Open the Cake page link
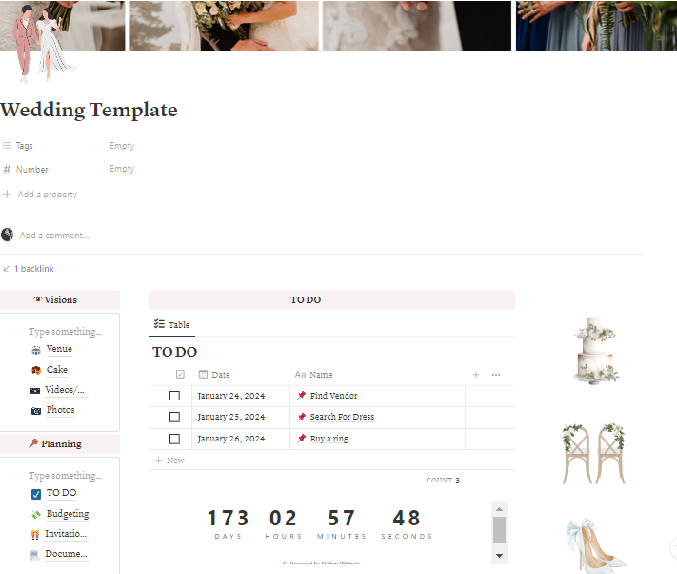The height and width of the screenshot is (574, 677). point(57,370)
